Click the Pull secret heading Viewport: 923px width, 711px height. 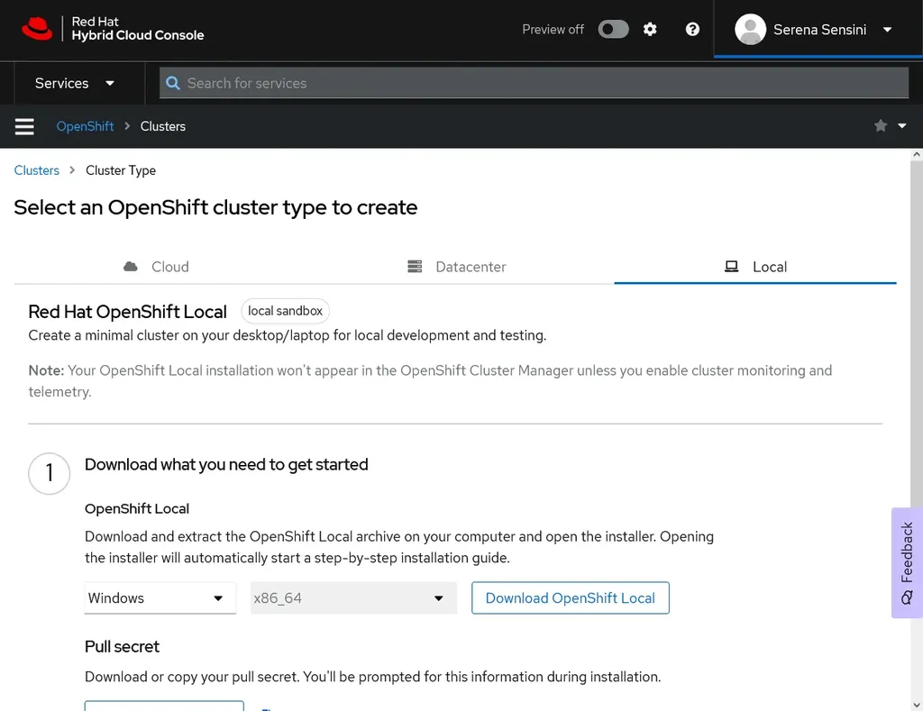pos(122,647)
